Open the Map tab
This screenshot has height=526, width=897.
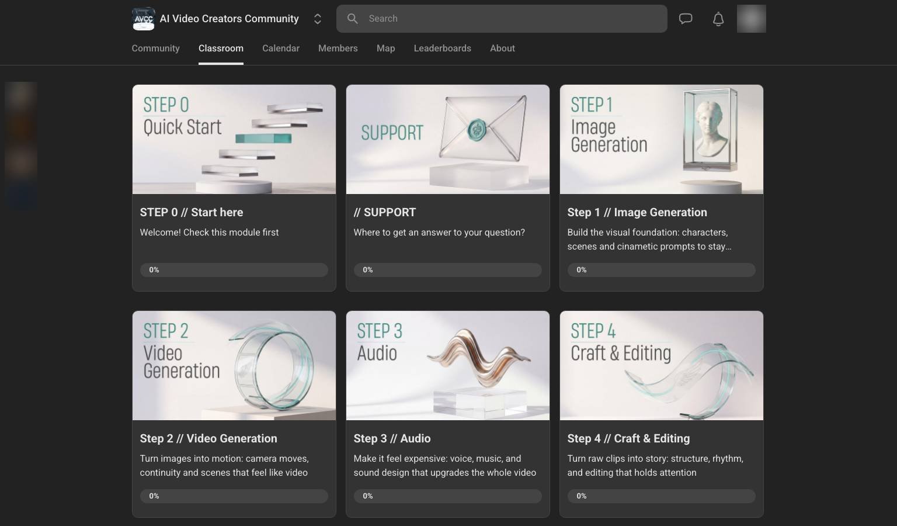pos(386,49)
